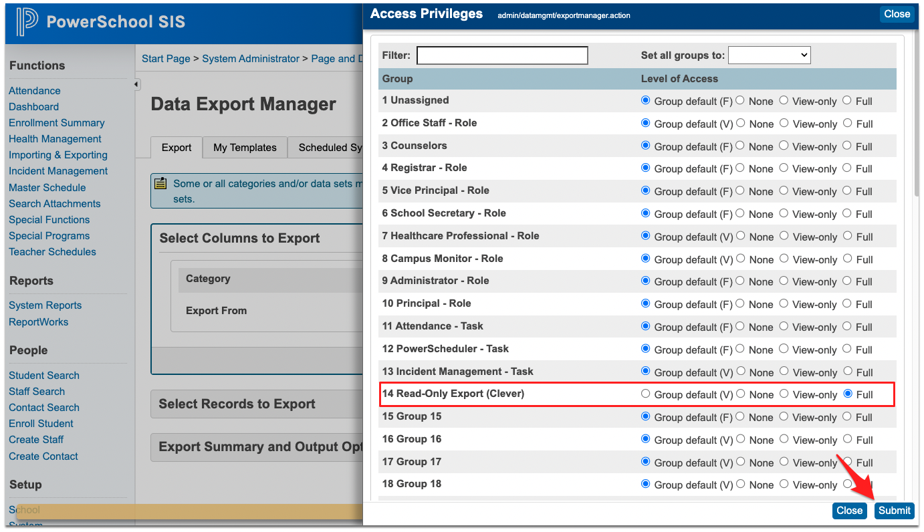This screenshot has height=532, width=924.
Task: Open the Set all groups to dropdown
Action: (x=769, y=55)
